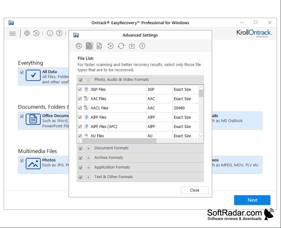Uncheck the Photos checkbox
This screenshot has width=281, height=228.
[22, 161]
